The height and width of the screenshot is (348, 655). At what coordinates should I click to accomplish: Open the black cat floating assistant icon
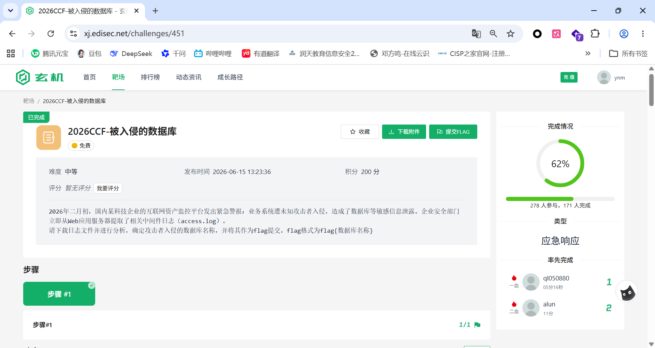(x=627, y=292)
